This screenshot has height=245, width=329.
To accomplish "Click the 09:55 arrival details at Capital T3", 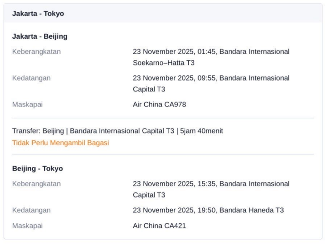I will coord(211,83).
